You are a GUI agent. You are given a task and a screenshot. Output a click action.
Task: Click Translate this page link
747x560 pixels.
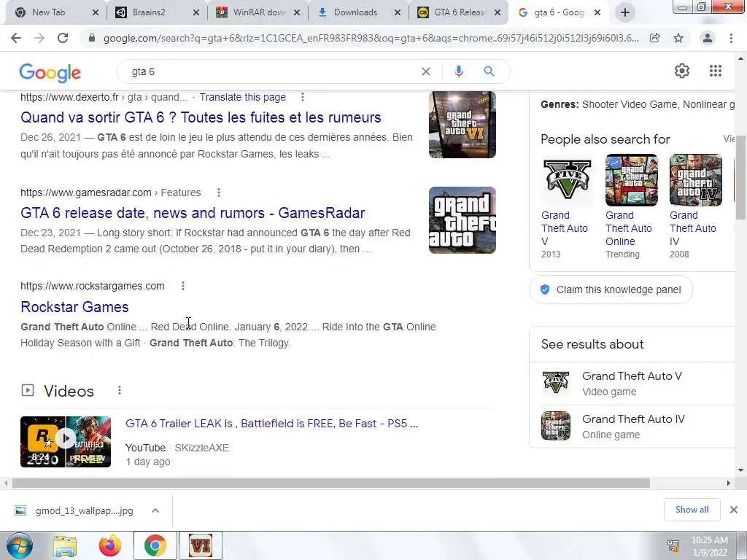point(242,97)
